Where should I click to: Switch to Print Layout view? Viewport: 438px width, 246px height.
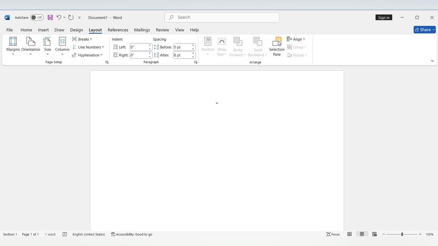click(x=362, y=234)
